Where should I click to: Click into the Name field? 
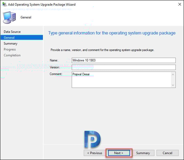pos(124,60)
